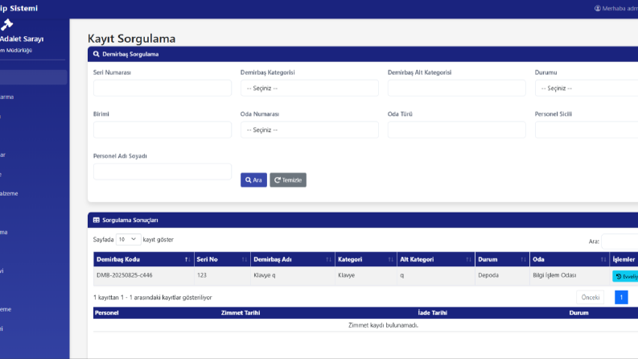Image resolution: width=638 pixels, height=359 pixels.
Task: Click the Evveliyat history button in row
Action: (626, 276)
